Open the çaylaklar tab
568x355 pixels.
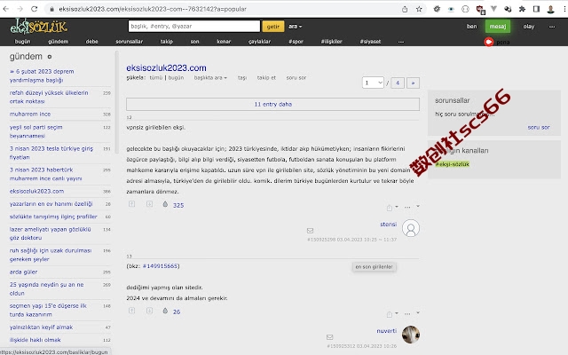[259, 42]
